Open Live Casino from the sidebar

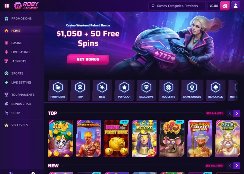click(21, 52)
